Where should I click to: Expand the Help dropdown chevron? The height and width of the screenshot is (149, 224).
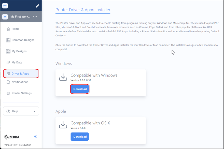(x=34, y=111)
